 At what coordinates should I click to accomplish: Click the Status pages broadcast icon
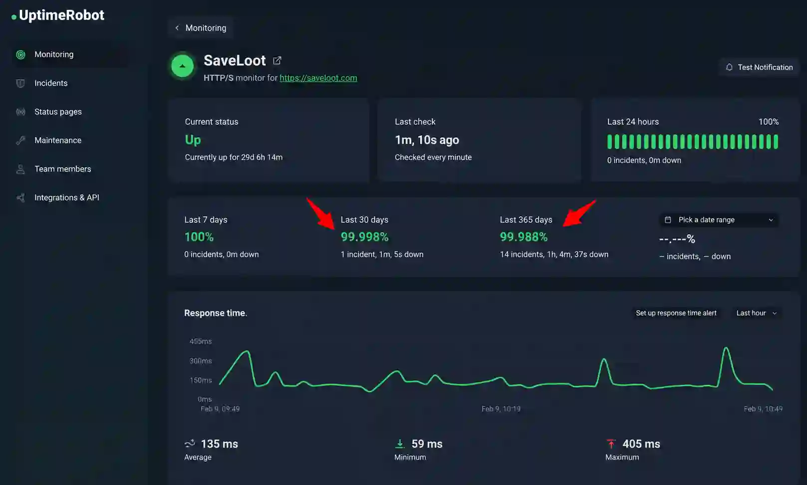pos(20,112)
